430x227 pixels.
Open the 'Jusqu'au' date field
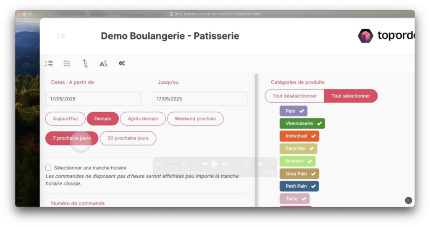tap(199, 99)
